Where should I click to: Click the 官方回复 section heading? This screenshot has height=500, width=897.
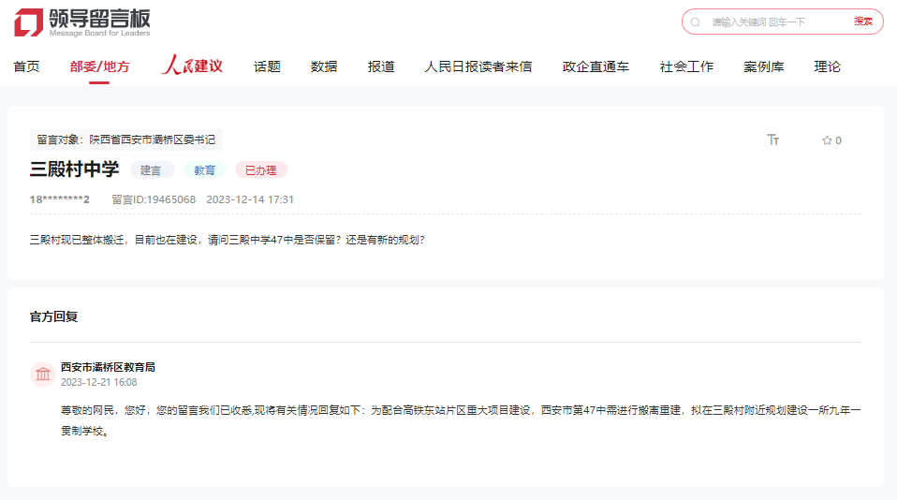click(53, 316)
